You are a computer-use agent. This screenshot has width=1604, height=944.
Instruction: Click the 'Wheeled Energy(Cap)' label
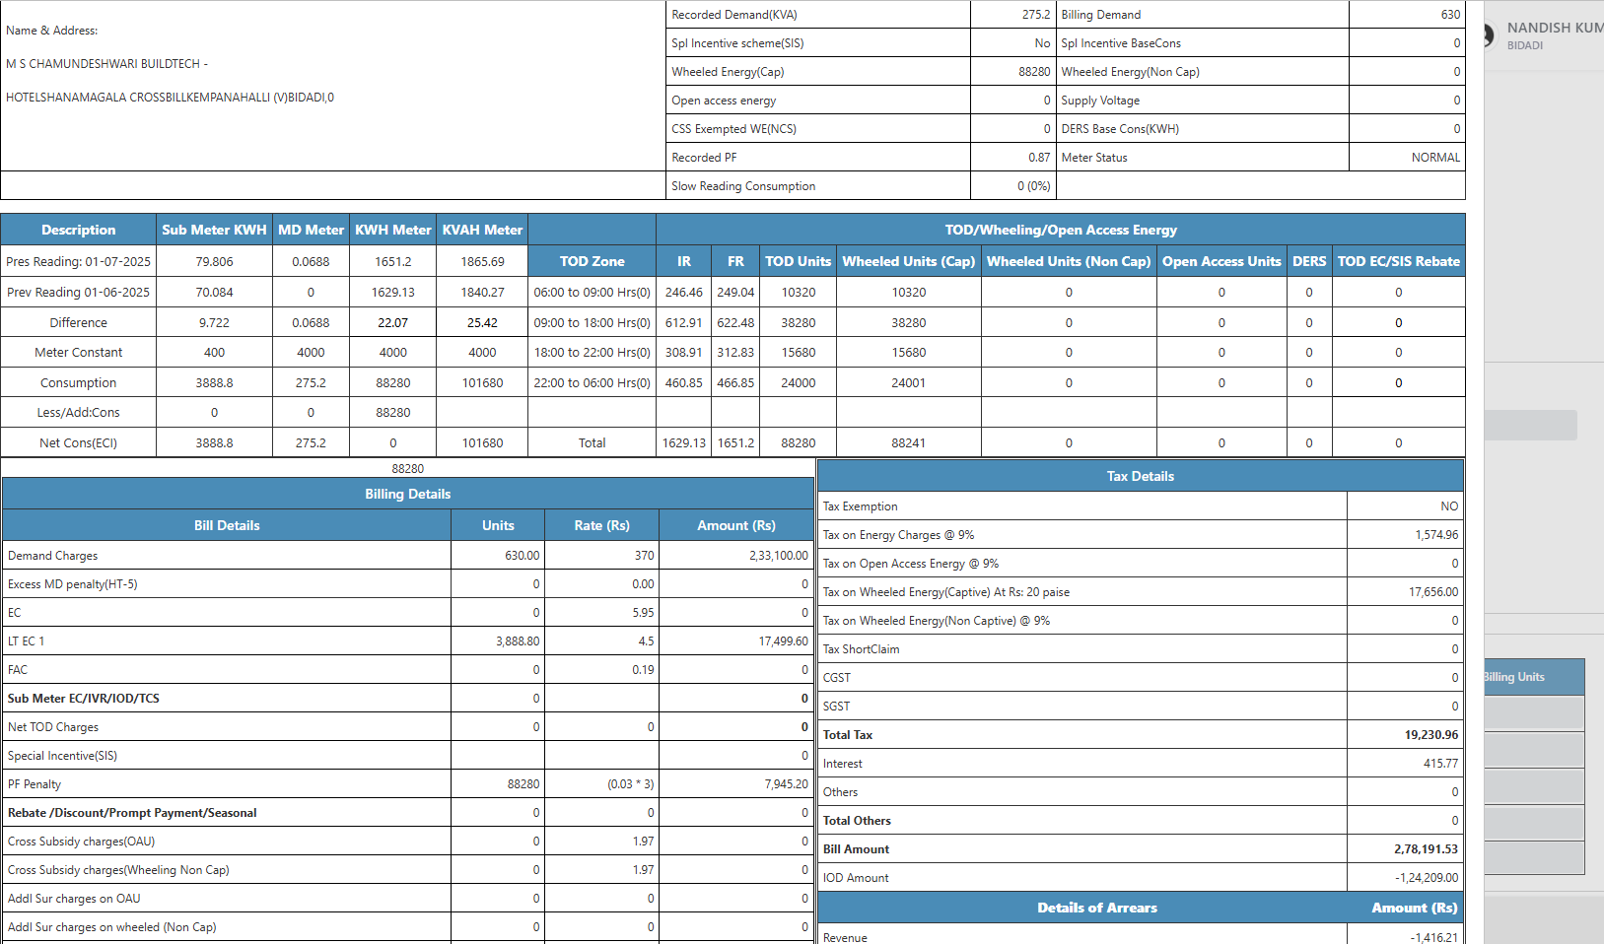728,72
